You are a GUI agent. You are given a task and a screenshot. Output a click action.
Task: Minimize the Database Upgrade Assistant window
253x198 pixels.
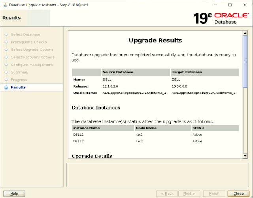click(x=215, y=5)
